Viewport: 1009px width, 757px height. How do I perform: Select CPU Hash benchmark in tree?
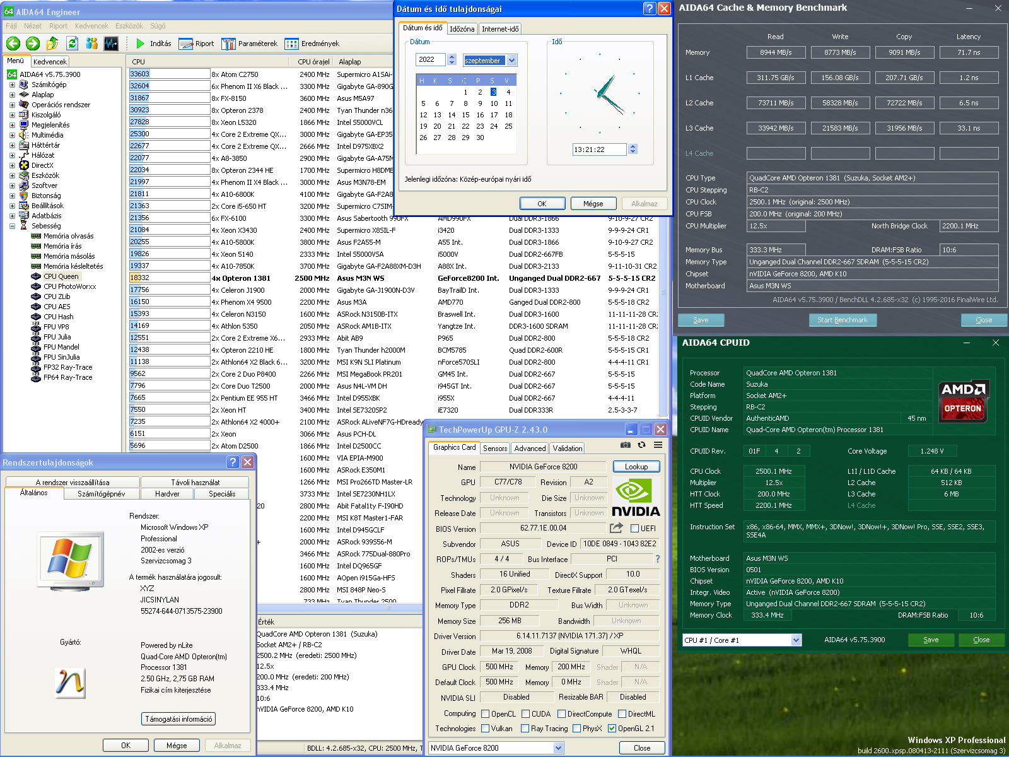58,317
